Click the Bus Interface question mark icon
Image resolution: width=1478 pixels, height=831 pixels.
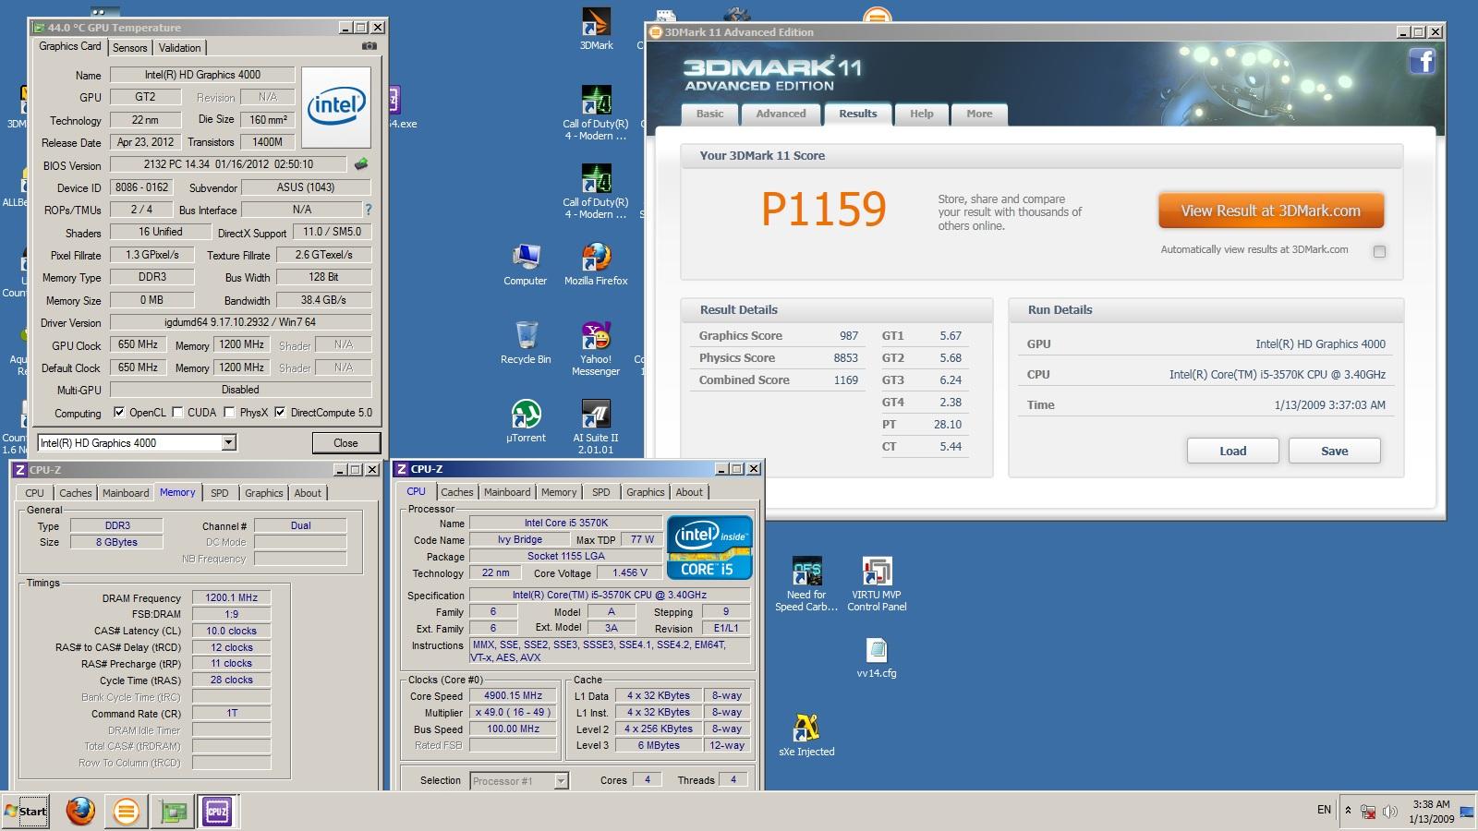[x=369, y=210]
